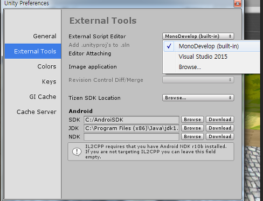Click the IL2CPP warning exclamation icon
The image size is (263, 201).
[77, 152]
